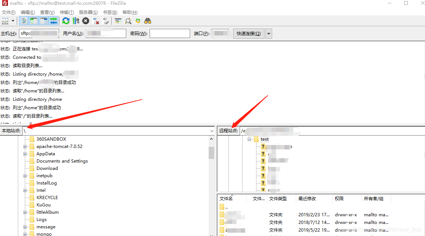425x236 pixels.
Task: Select the remote test folder
Action: 264,139
